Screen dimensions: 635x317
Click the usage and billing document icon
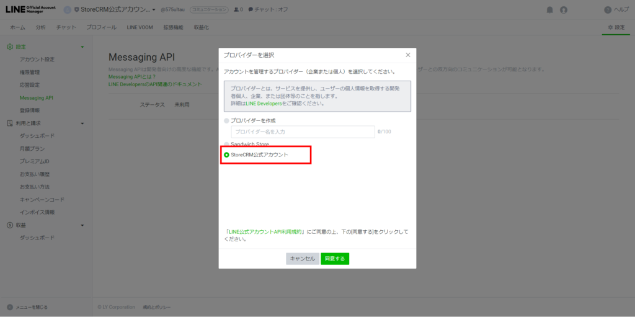pos(10,123)
